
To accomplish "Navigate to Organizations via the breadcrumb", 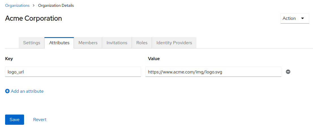I will [17, 5].
